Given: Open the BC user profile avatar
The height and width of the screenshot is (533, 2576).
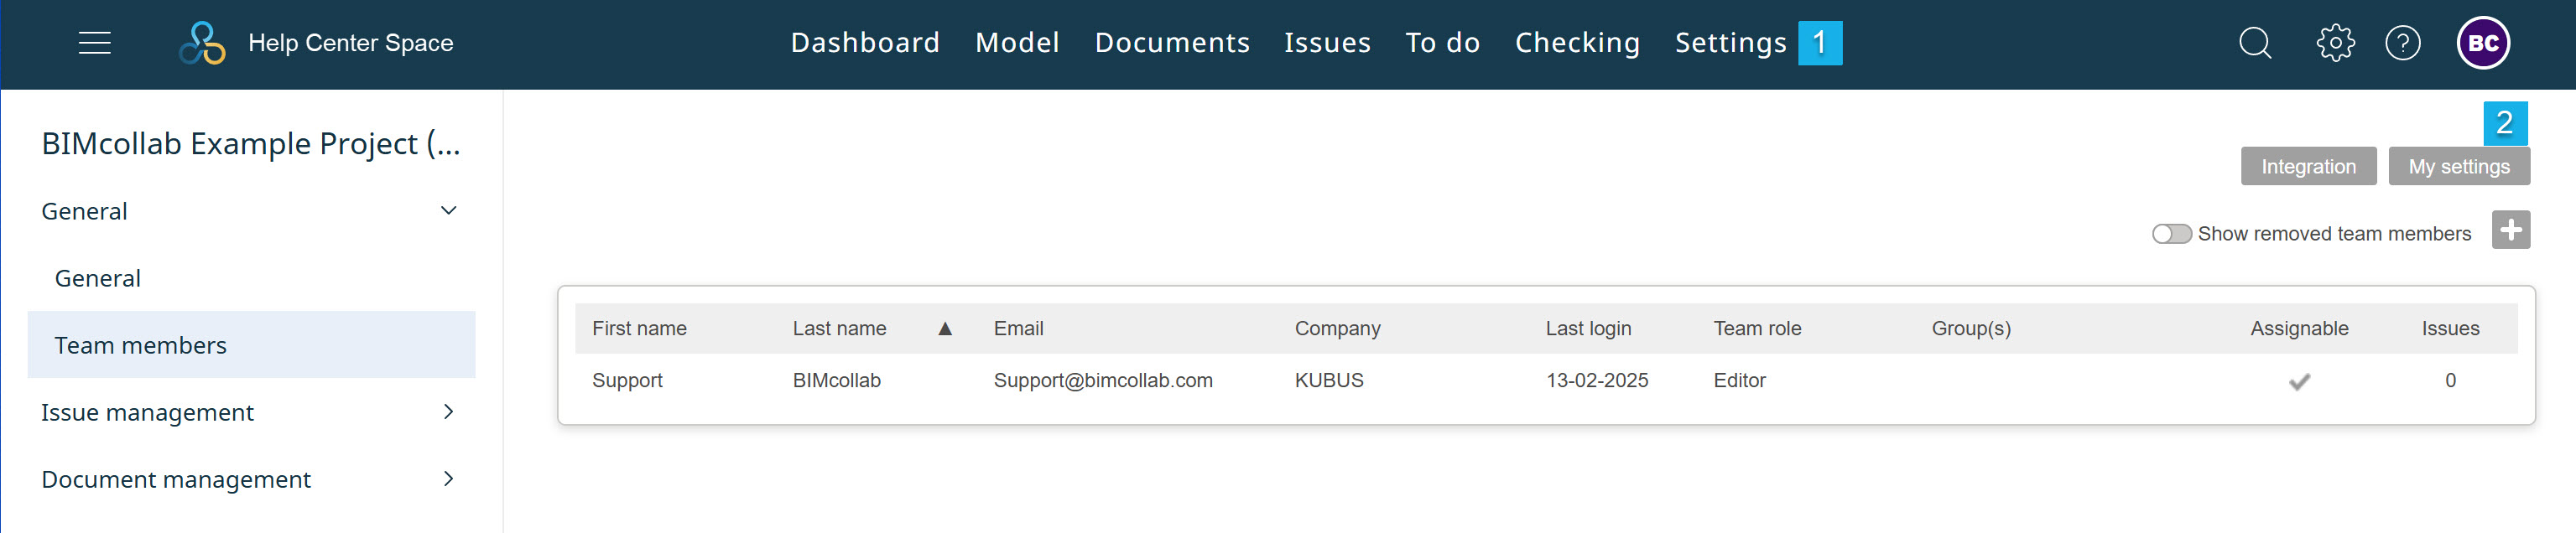Looking at the screenshot, I should (2484, 43).
